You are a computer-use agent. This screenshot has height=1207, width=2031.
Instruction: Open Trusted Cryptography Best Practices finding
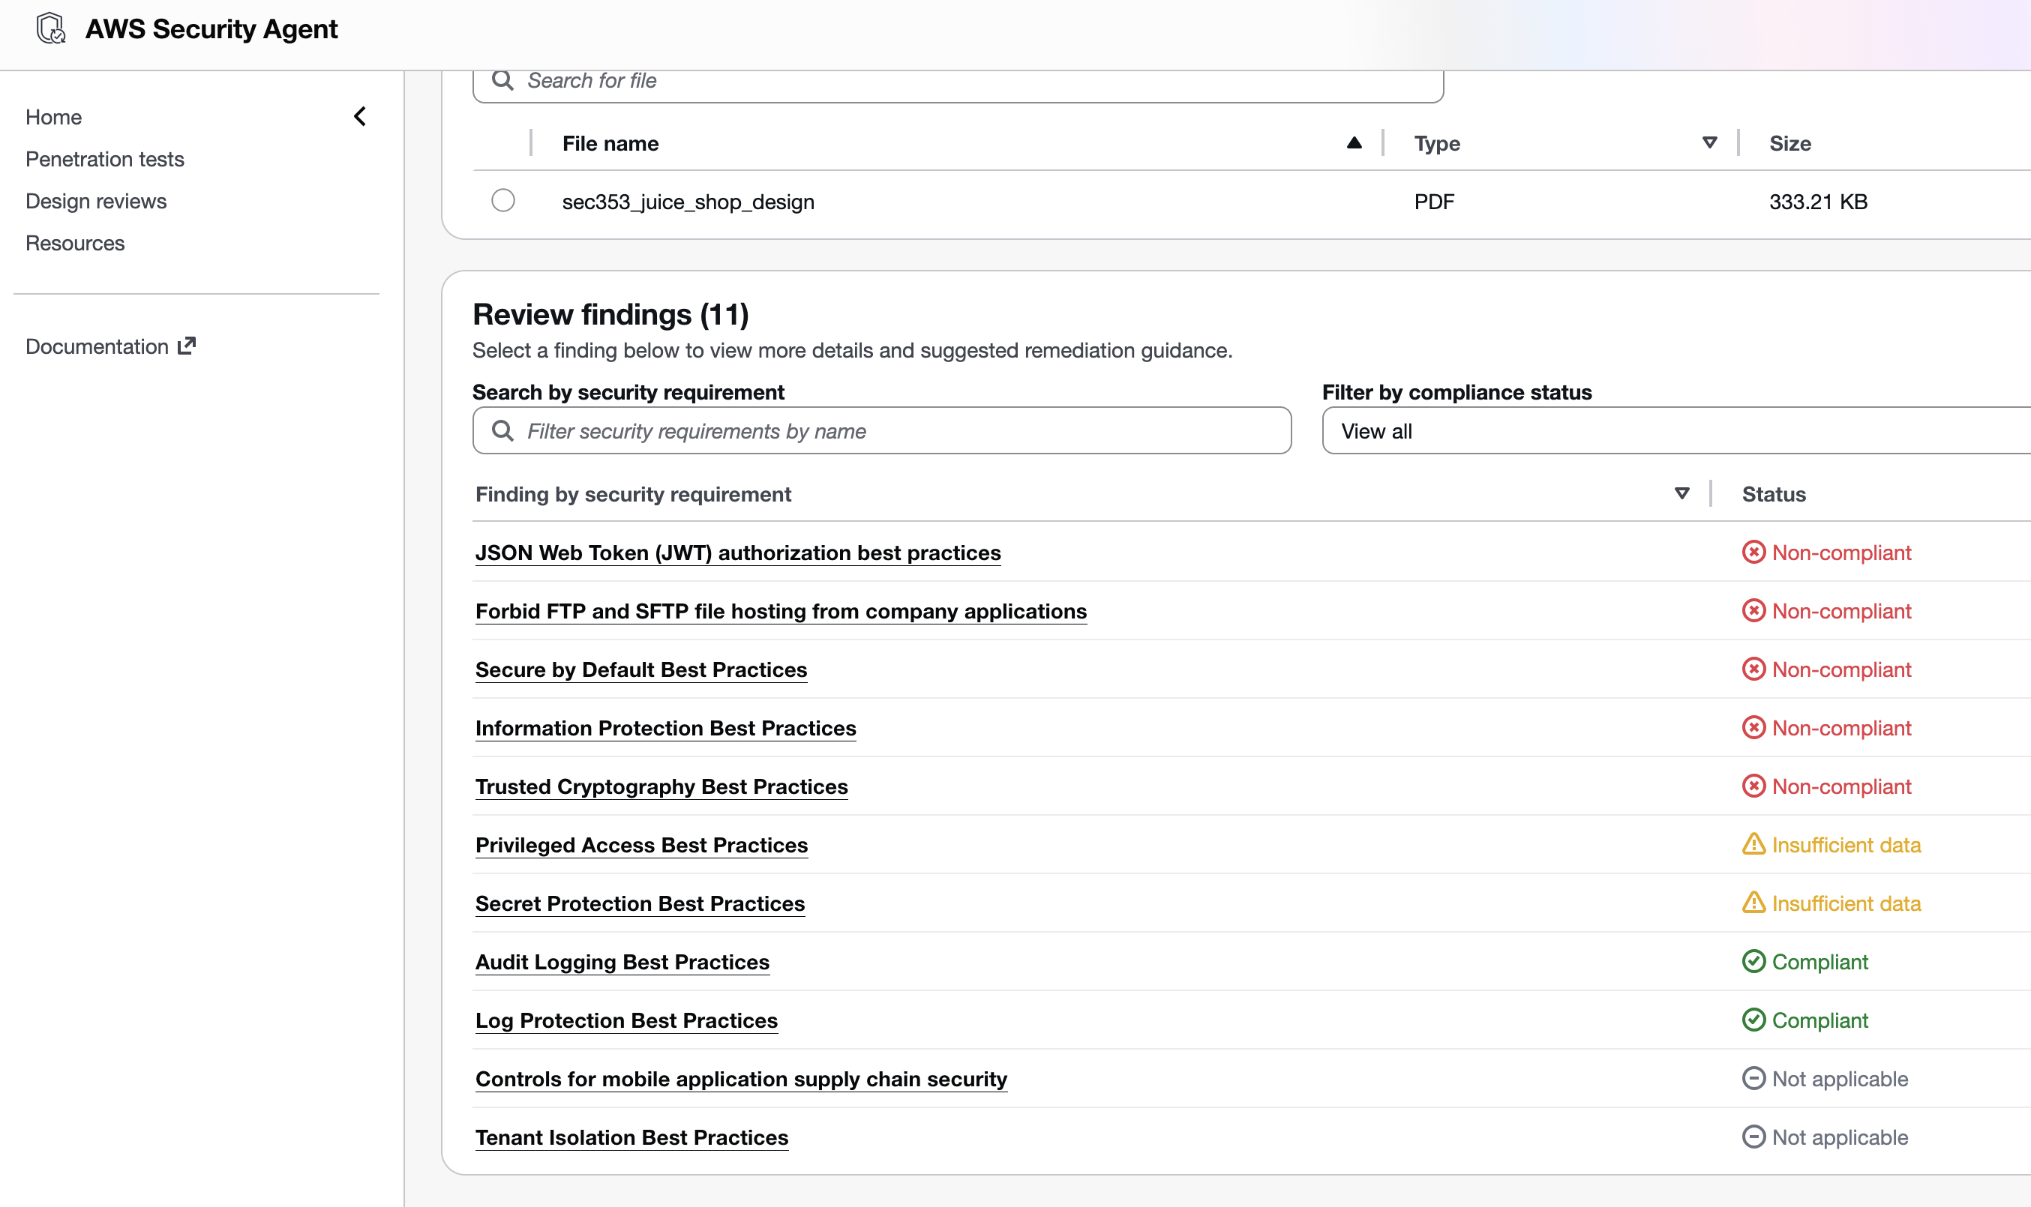click(661, 786)
